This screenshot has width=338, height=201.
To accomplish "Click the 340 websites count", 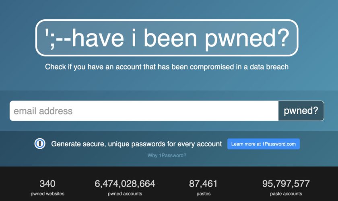I will point(47,184).
